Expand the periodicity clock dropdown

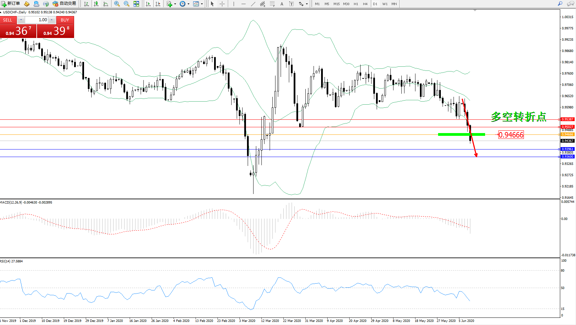[188, 4]
